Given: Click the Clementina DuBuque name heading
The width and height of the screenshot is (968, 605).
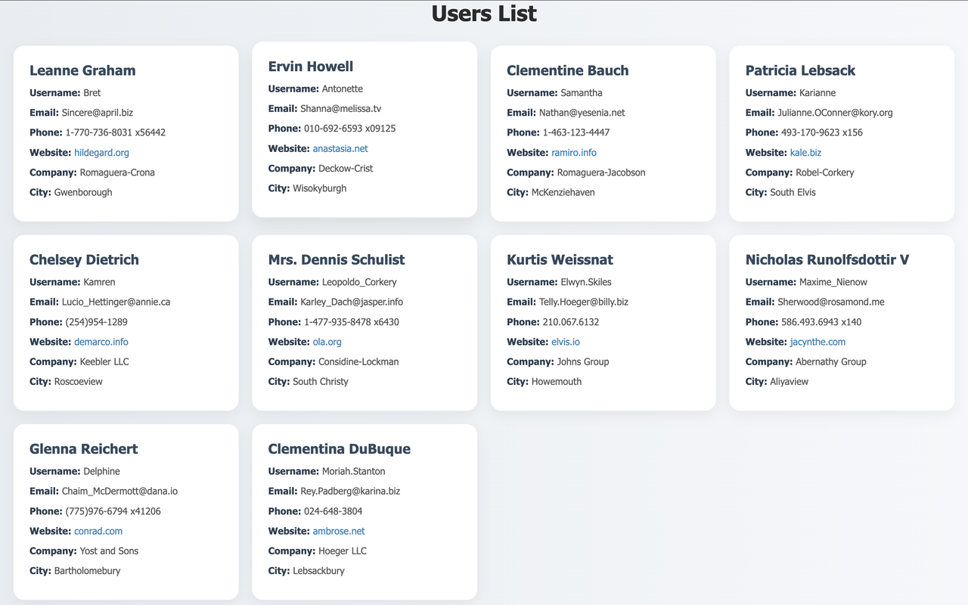Looking at the screenshot, I should [340, 448].
